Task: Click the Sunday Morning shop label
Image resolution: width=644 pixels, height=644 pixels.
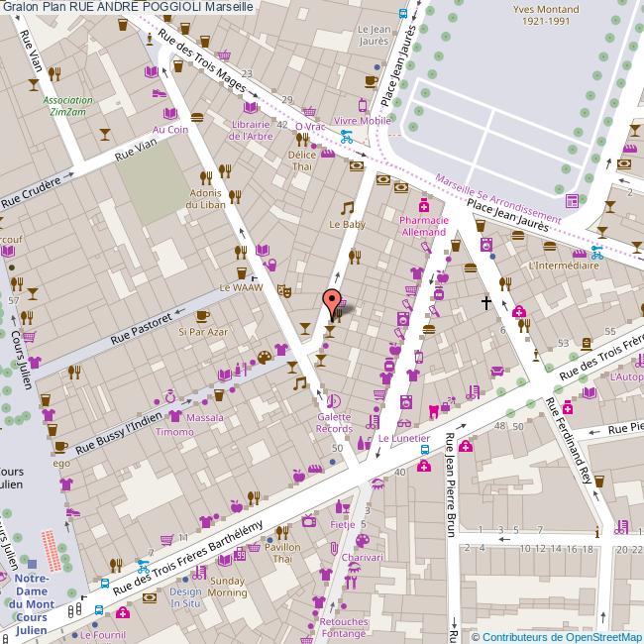Action: pyautogui.click(x=227, y=587)
